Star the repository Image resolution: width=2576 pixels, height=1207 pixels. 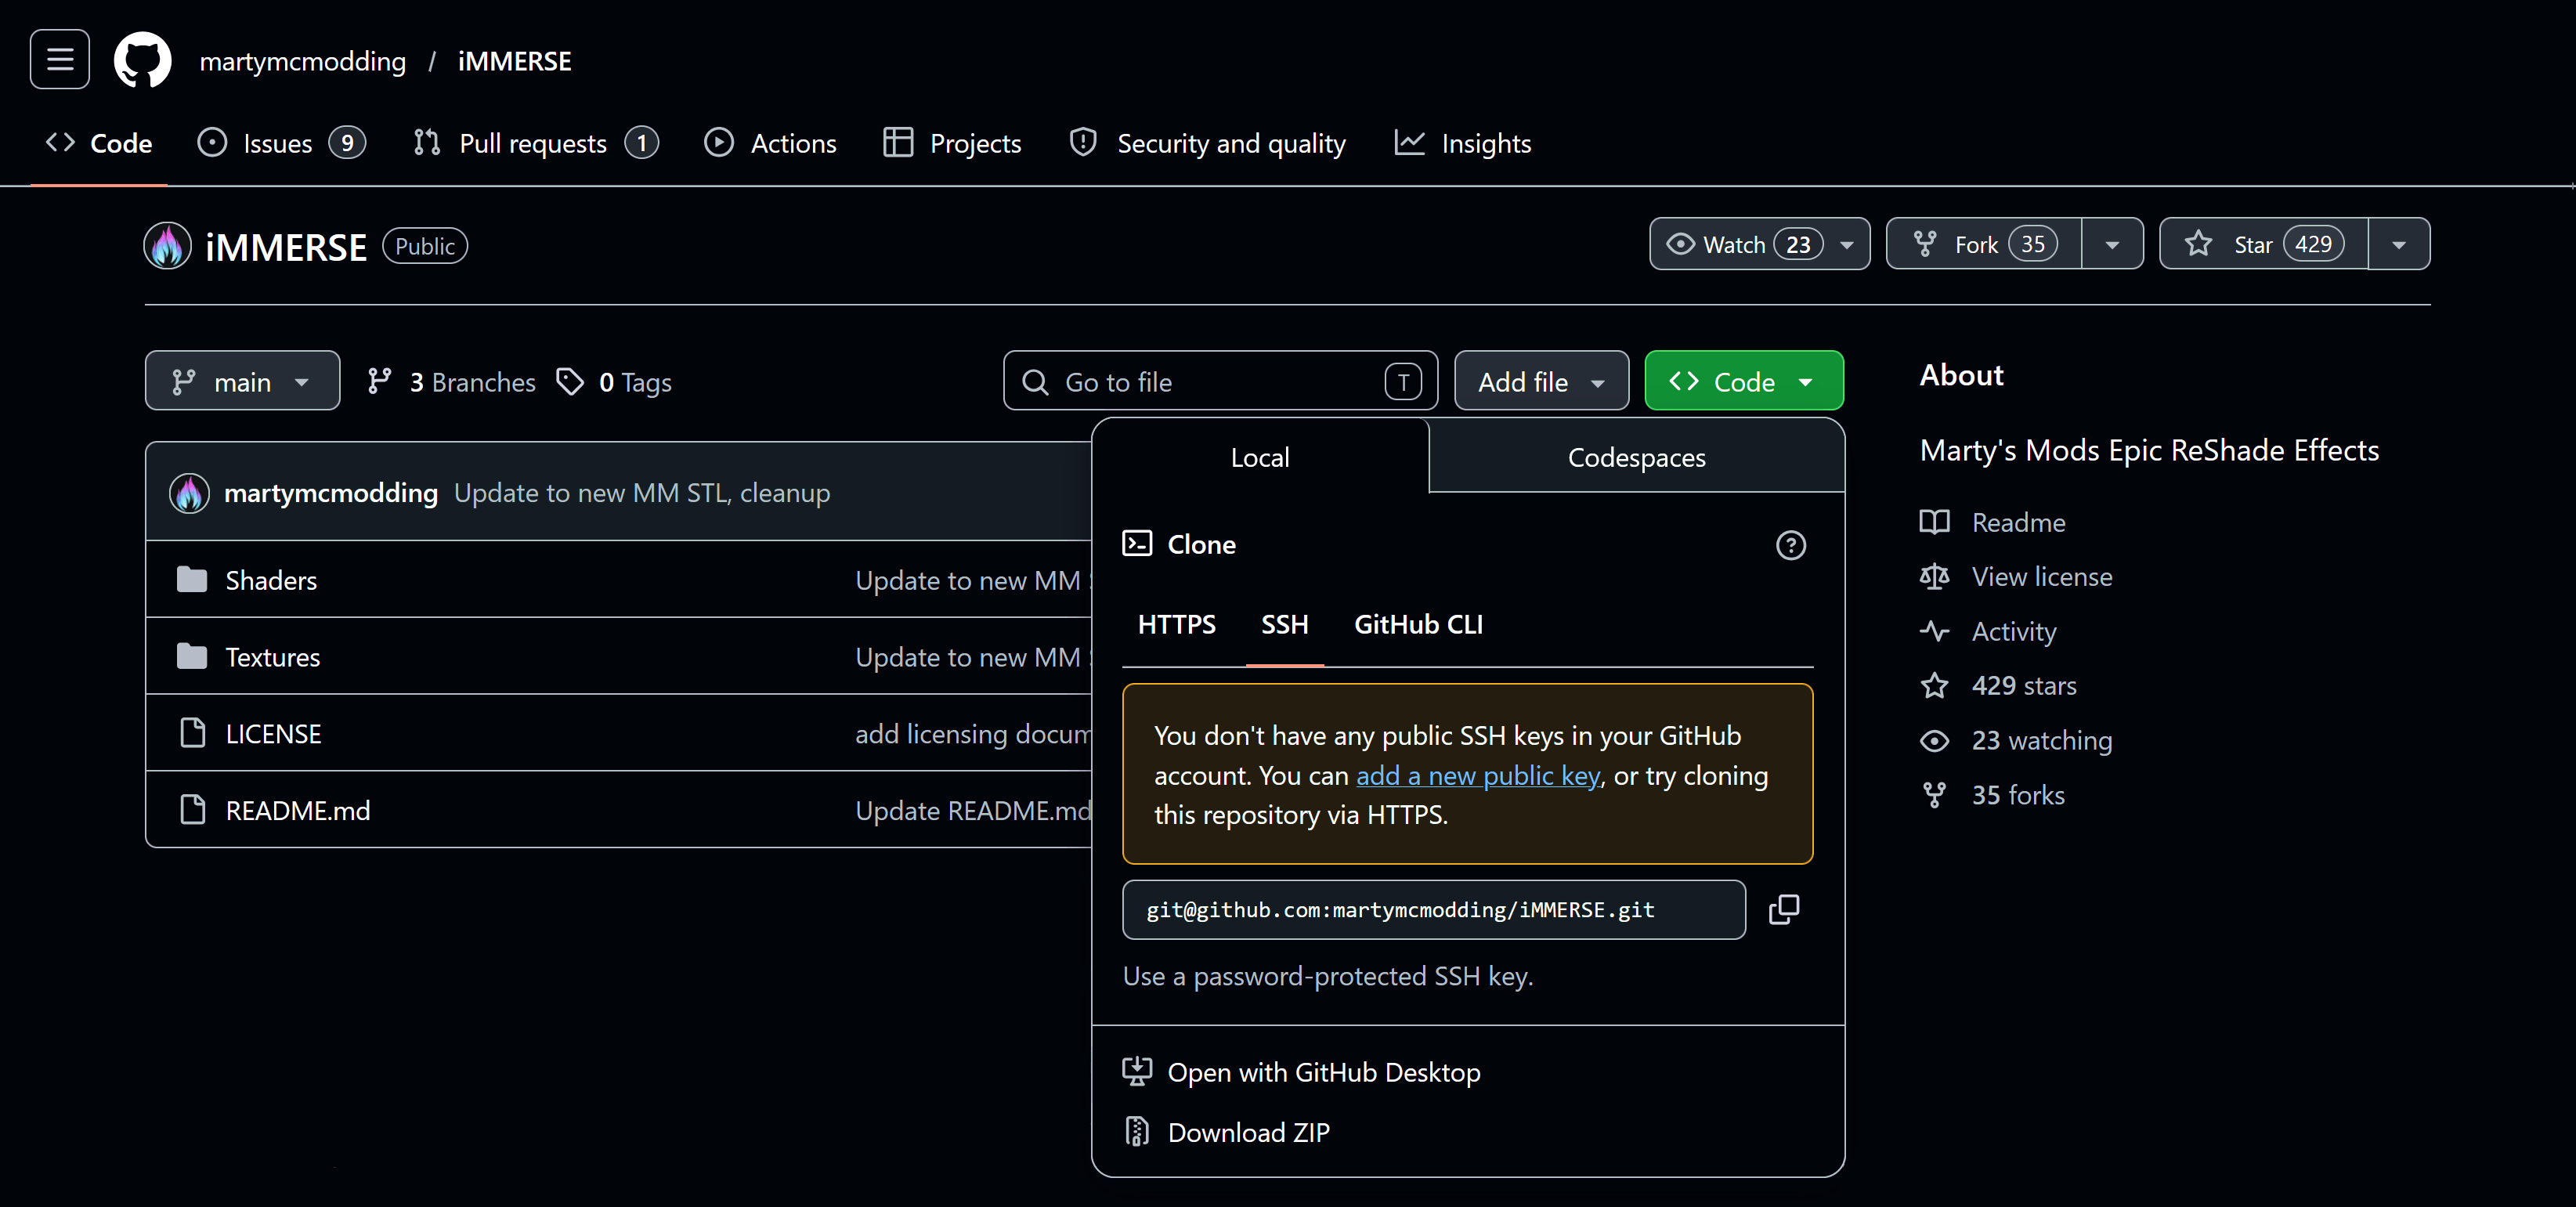pos(2264,244)
